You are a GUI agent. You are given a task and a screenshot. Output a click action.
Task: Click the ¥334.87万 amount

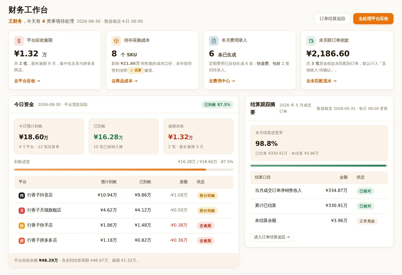point(336,190)
